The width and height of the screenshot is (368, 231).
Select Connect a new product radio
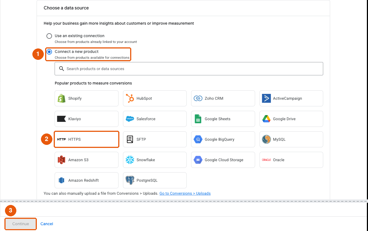49,52
